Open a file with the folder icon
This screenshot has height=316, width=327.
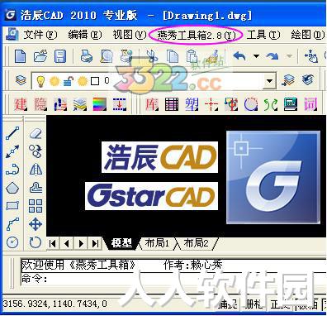tap(40, 56)
